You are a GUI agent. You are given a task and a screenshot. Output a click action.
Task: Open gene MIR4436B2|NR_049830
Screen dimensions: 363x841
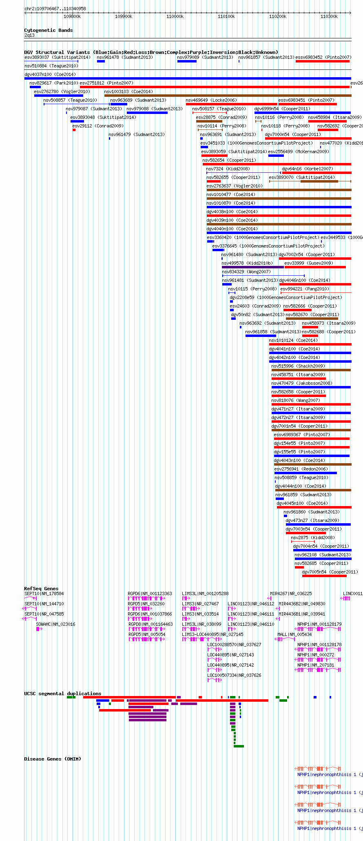302,604
